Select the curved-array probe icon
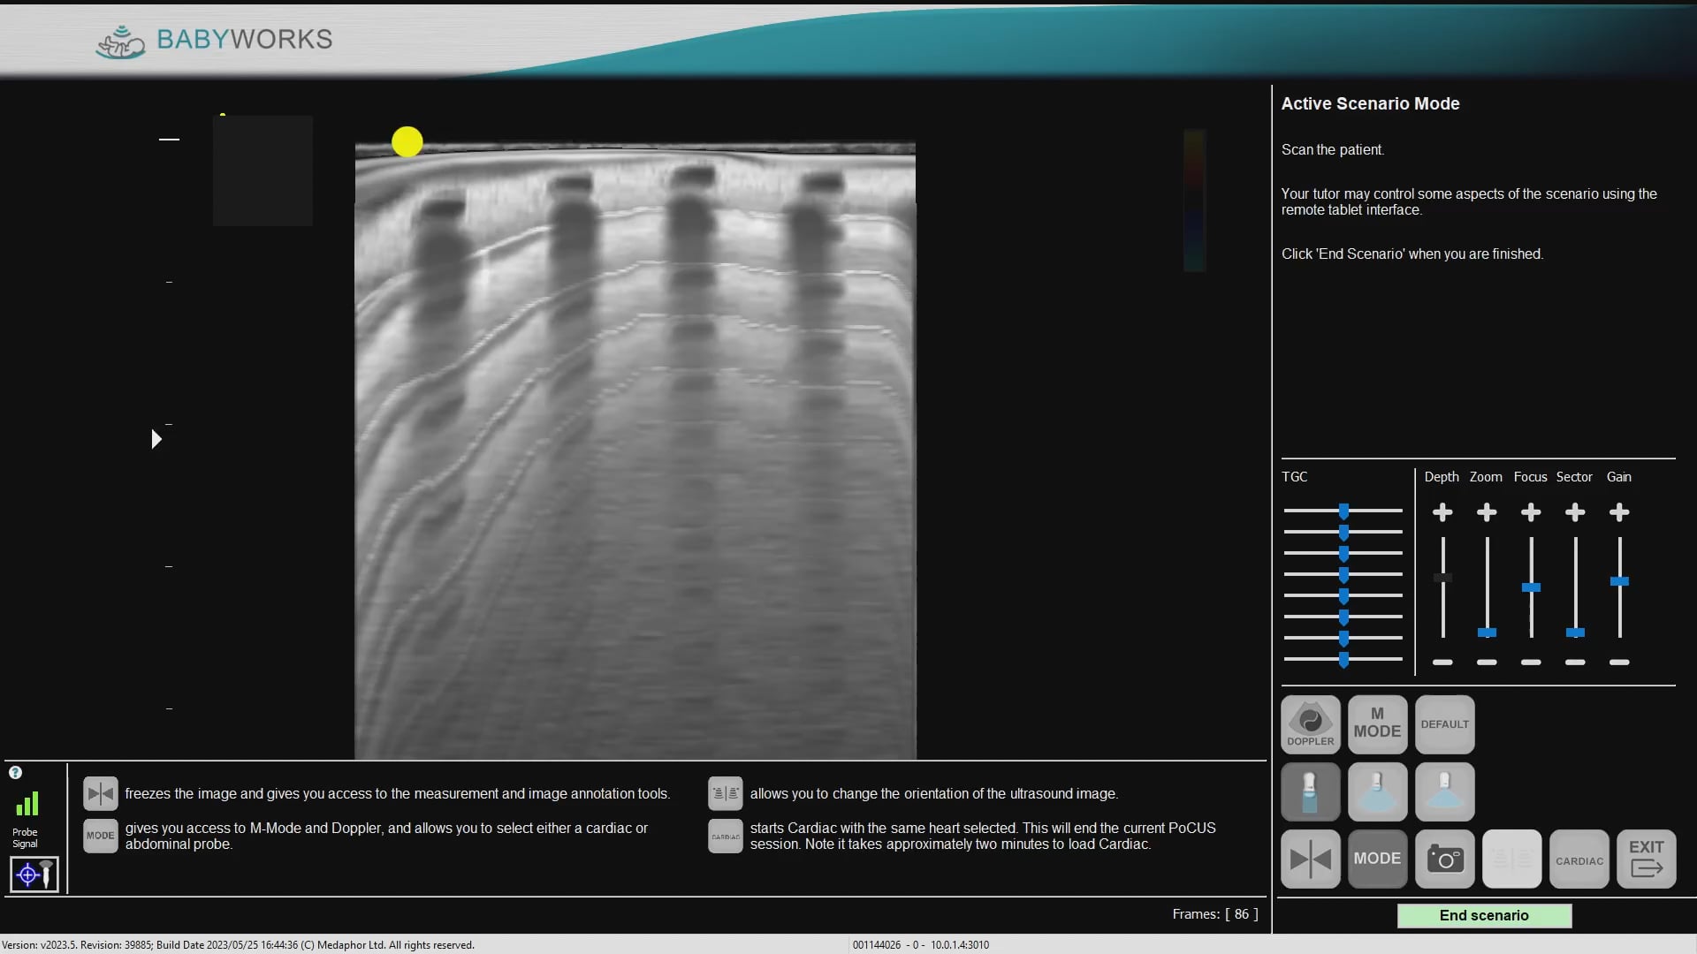 [1377, 791]
